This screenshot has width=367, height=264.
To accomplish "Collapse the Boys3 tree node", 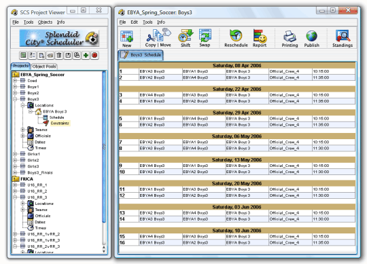I will [x=15, y=99].
